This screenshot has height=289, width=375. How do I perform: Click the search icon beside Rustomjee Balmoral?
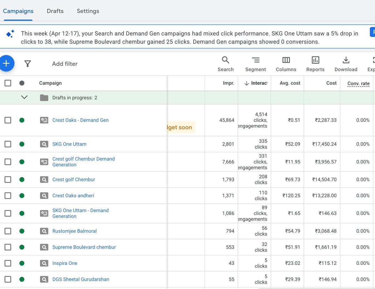(44, 231)
